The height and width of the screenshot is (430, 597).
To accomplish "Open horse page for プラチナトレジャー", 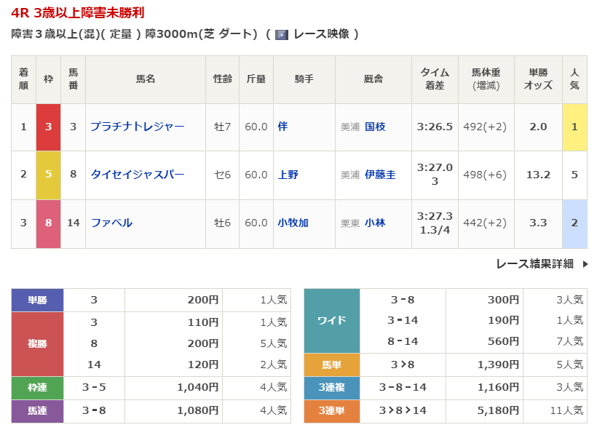I will [x=137, y=127].
